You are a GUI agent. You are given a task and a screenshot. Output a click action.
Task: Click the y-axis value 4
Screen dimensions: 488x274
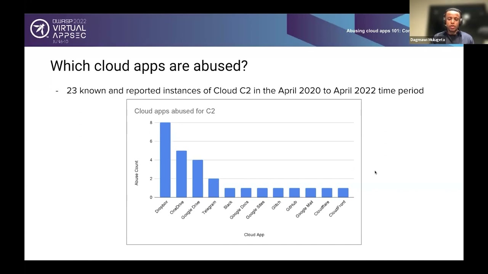(x=151, y=160)
